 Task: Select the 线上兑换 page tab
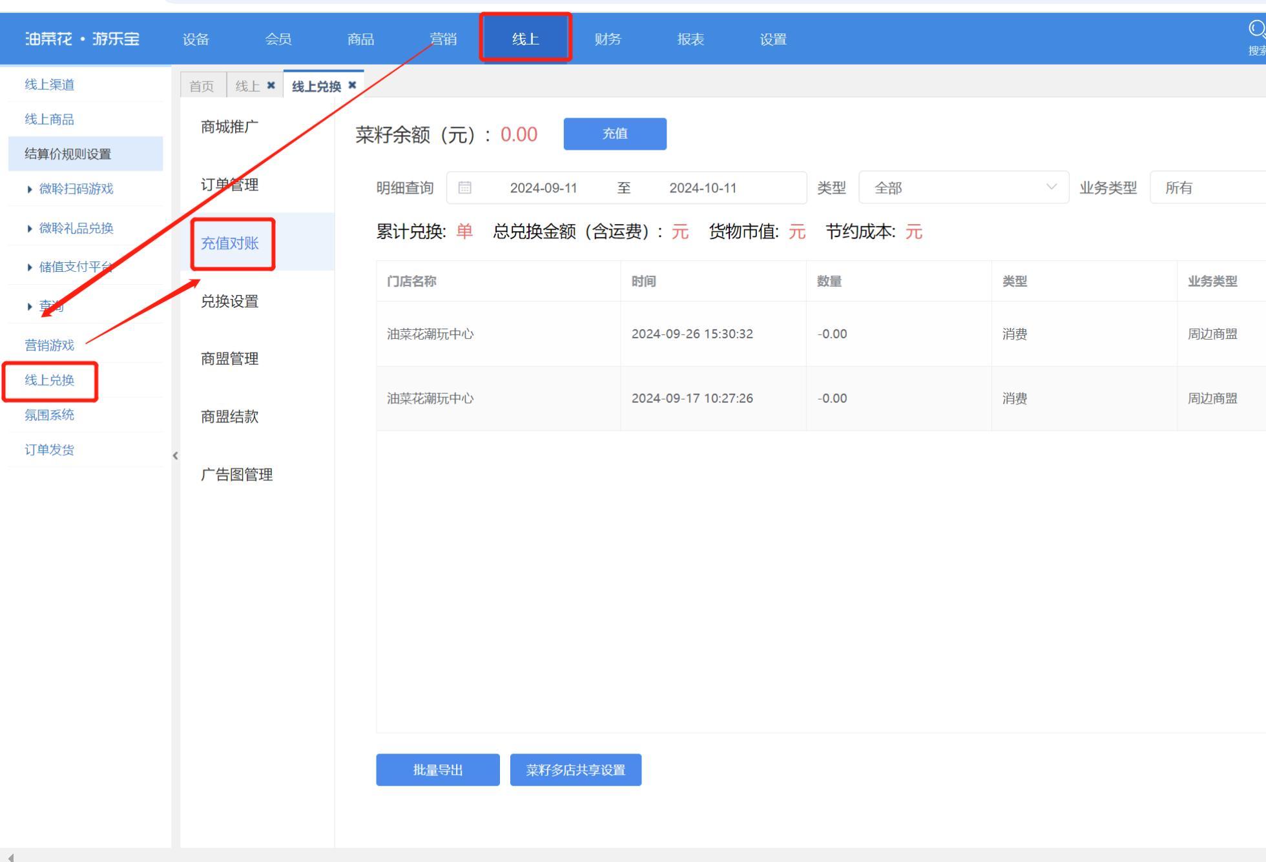tap(316, 86)
